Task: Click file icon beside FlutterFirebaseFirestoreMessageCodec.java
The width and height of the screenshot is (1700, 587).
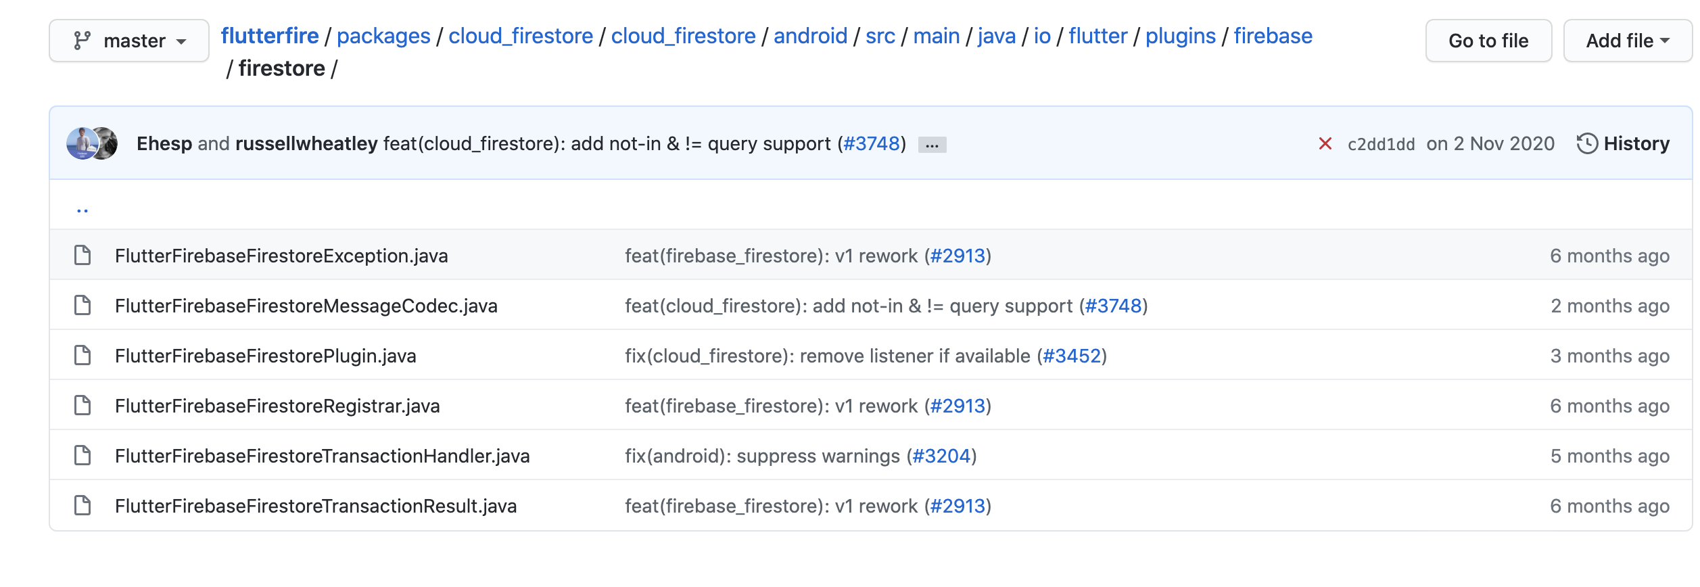Action: coord(82,306)
